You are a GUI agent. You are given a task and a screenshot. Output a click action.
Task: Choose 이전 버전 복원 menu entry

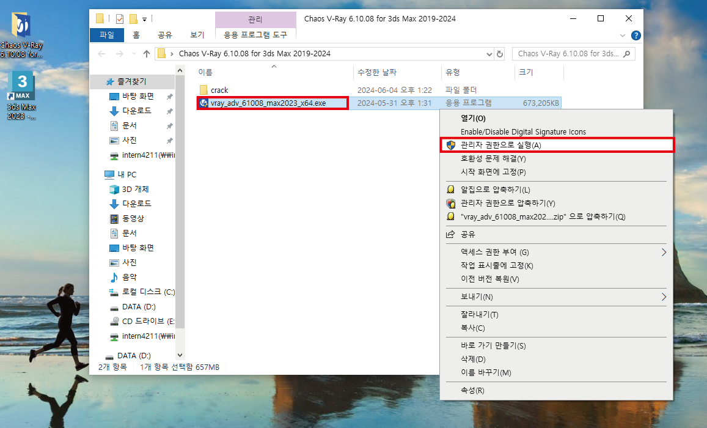pyautogui.click(x=557, y=279)
